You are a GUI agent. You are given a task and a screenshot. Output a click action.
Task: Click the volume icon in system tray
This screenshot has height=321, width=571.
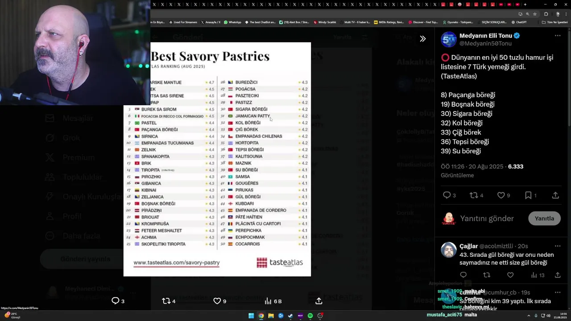(548, 316)
